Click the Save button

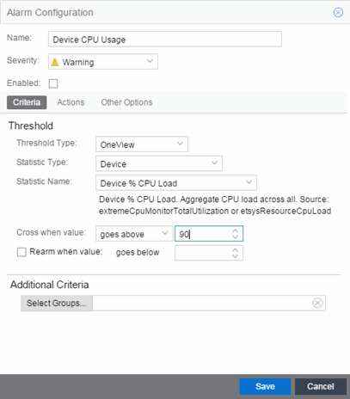pos(265,386)
